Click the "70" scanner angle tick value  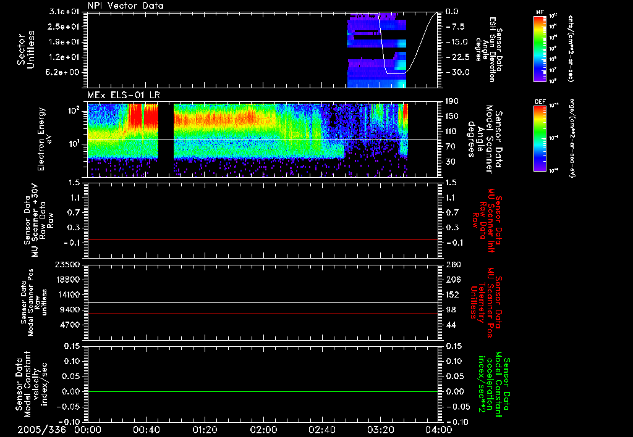[x=451, y=147]
